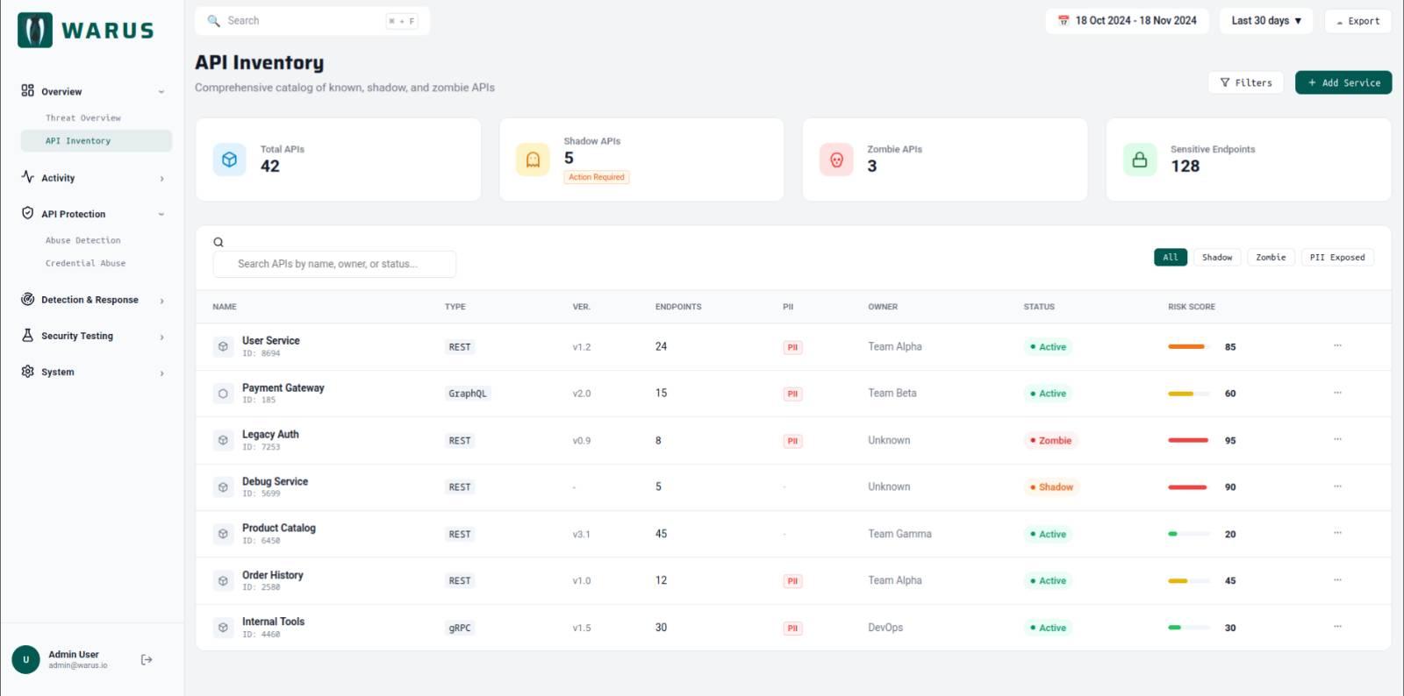Viewport: 1404px width, 696px height.
Task: Click the Product Catalog risk score bar
Action: [1189, 534]
